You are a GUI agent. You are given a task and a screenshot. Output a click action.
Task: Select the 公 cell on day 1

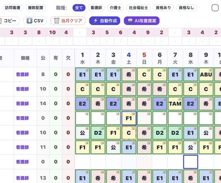[x=83, y=133]
